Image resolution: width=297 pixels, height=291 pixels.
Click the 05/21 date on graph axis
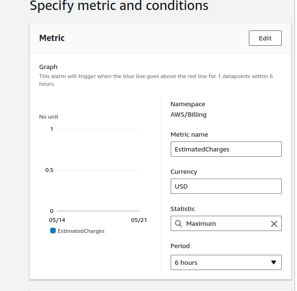pyautogui.click(x=139, y=221)
